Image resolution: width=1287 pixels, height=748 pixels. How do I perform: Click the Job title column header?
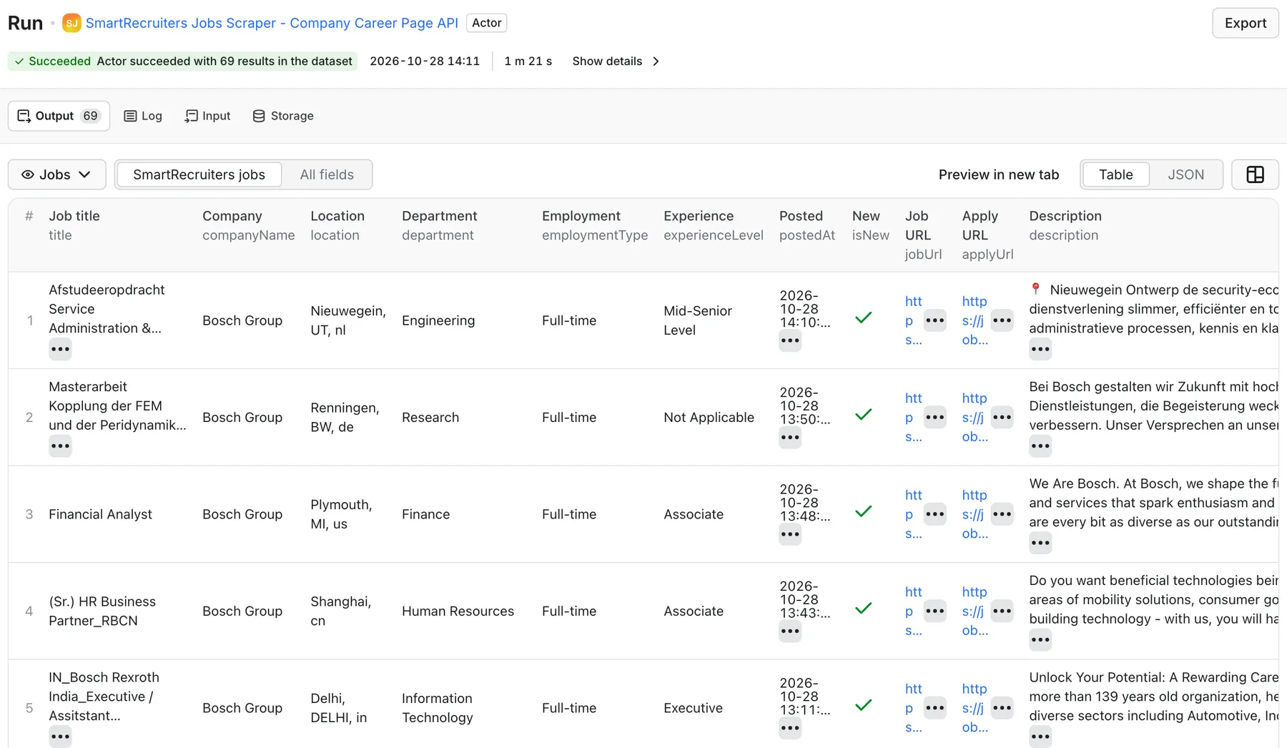[74, 216]
